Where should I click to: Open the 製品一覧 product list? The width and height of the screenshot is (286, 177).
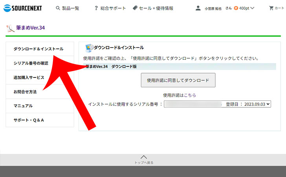tap(71, 8)
